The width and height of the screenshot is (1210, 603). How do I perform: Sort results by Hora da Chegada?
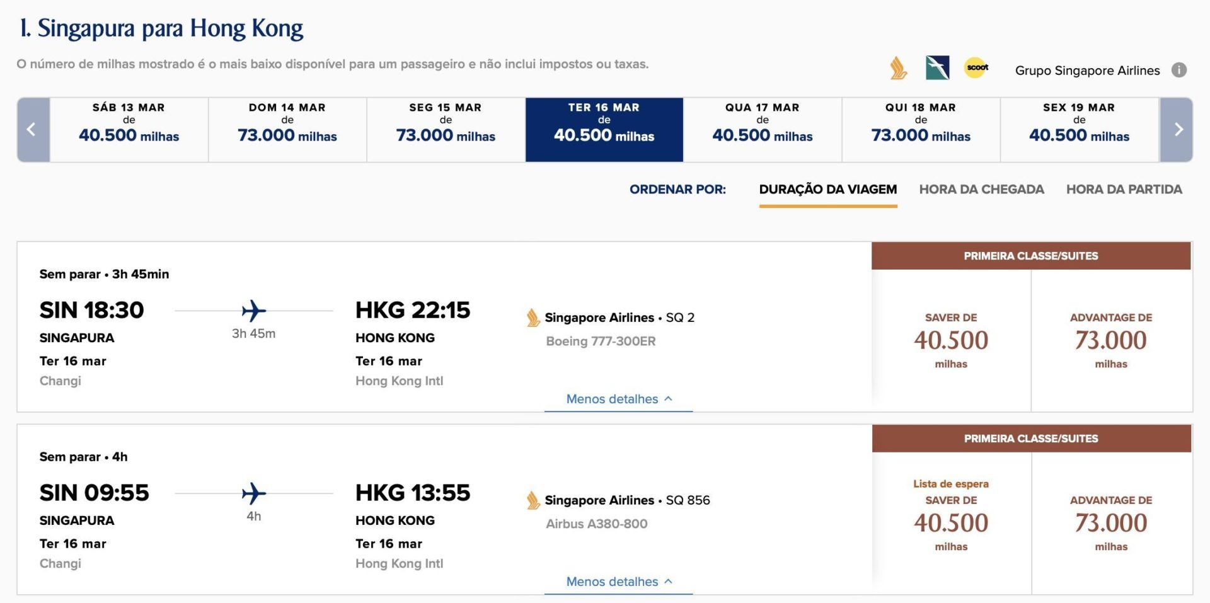click(x=981, y=189)
